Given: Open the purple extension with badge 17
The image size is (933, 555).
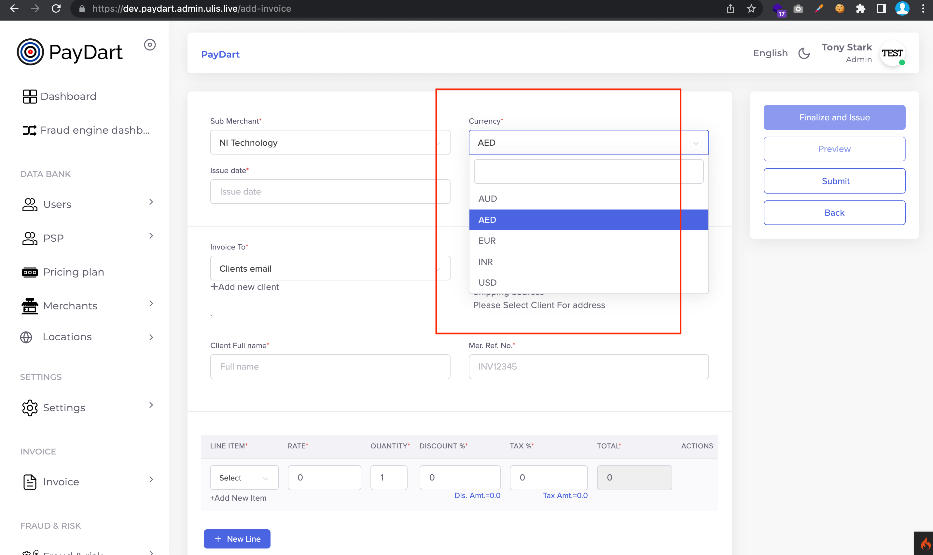Looking at the screenshot, I should coord(778,9).
